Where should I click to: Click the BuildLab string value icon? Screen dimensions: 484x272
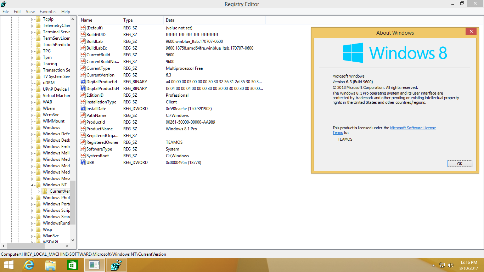point(83,41)
